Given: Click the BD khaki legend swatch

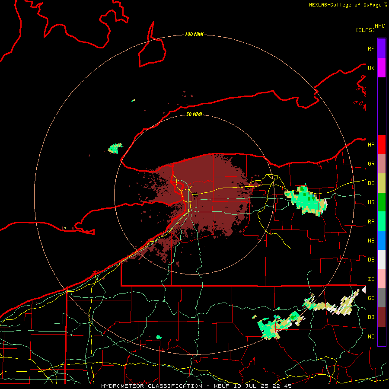Looking at the screenshot, I should tap(382, 183).
